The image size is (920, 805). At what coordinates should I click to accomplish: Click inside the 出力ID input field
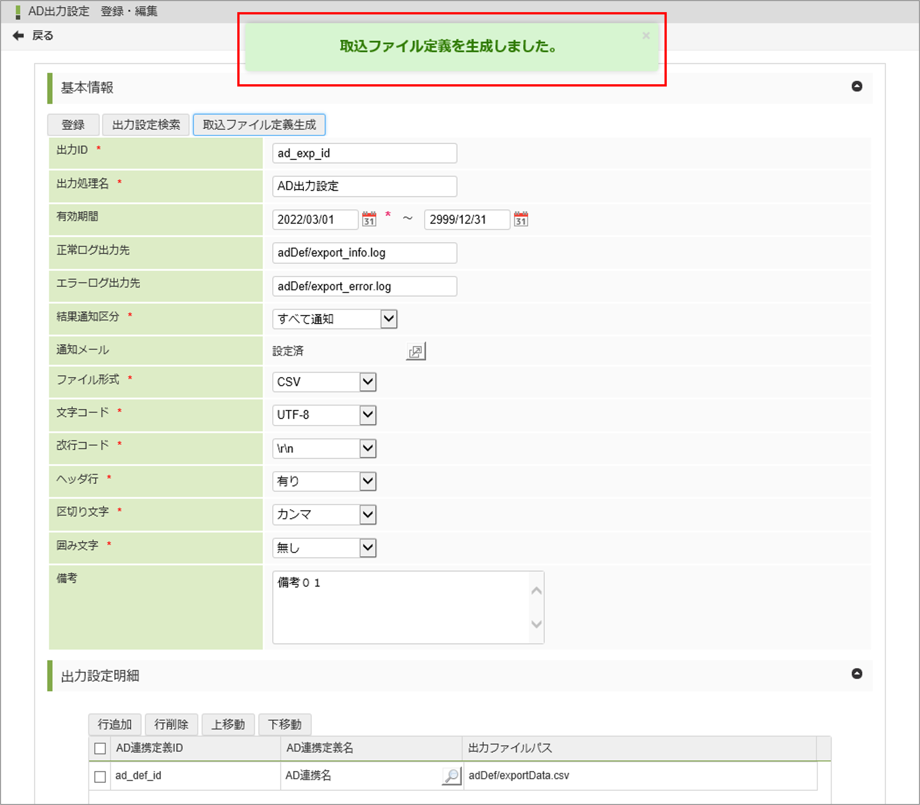click(x=364, y=153)
